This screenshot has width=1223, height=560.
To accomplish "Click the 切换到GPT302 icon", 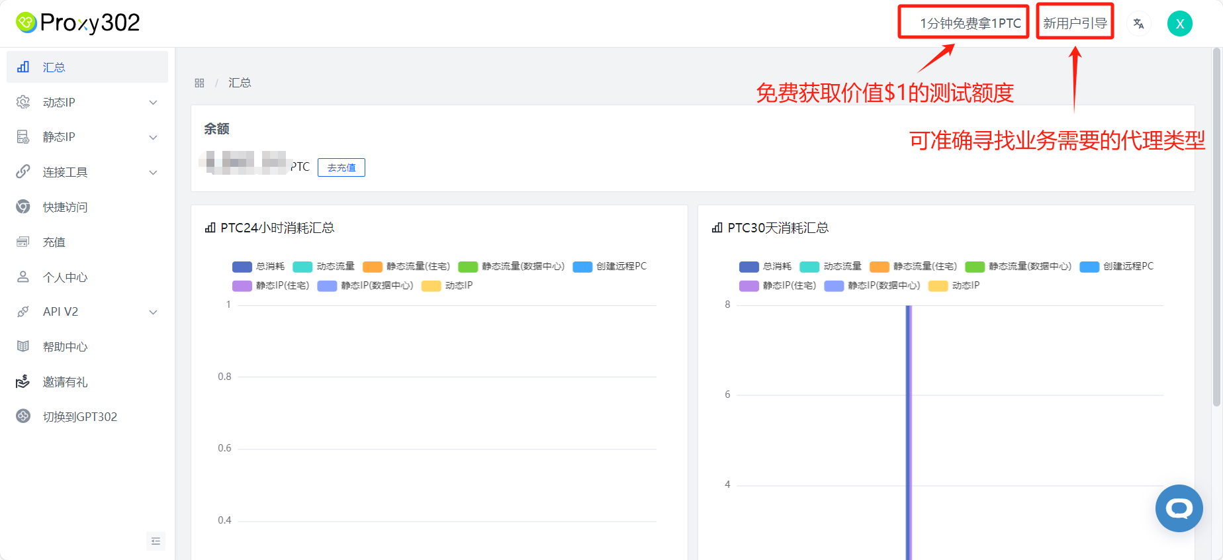I will (x=23, y=416).
